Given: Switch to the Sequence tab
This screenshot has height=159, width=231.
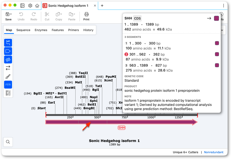Looking at the screenshot, I should 23,30.
